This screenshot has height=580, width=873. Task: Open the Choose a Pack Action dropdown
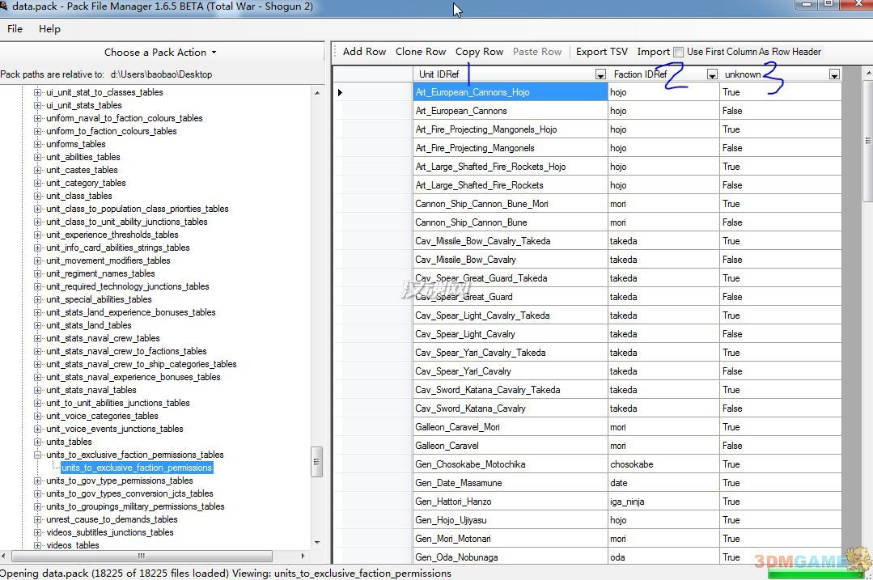(x=160, y=53)
